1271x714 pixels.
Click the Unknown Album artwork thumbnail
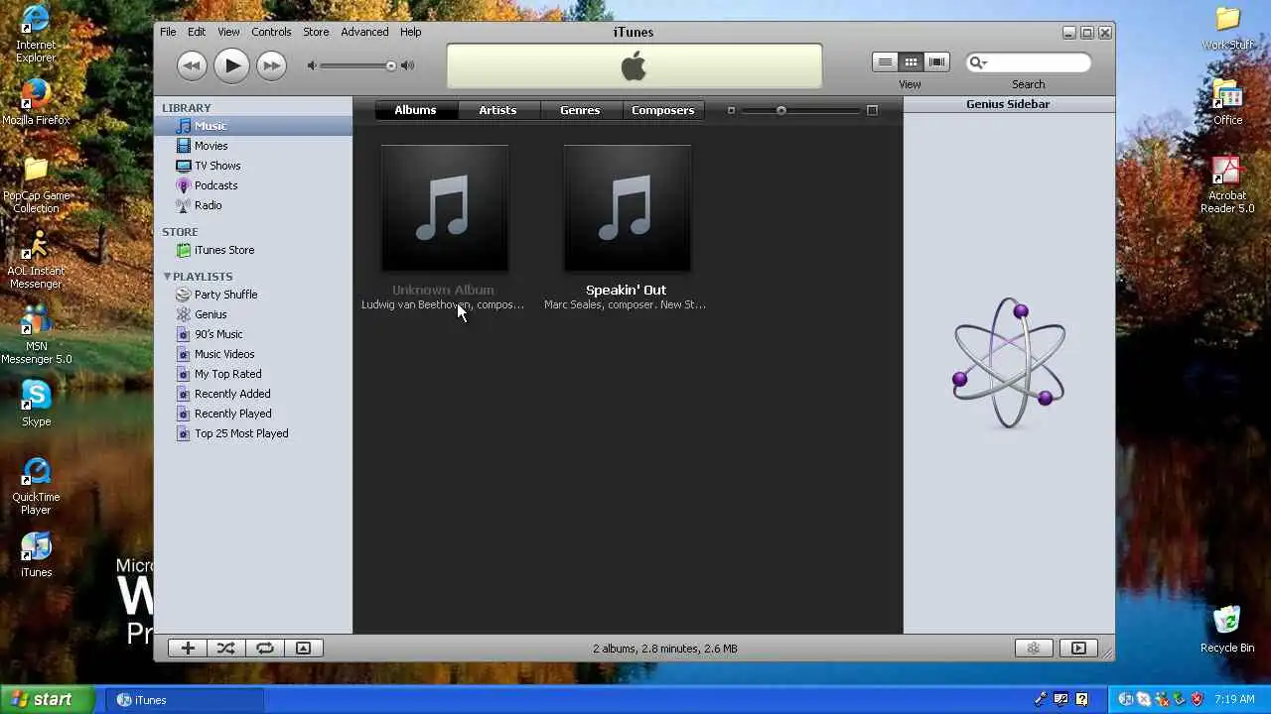coord(445,208)
